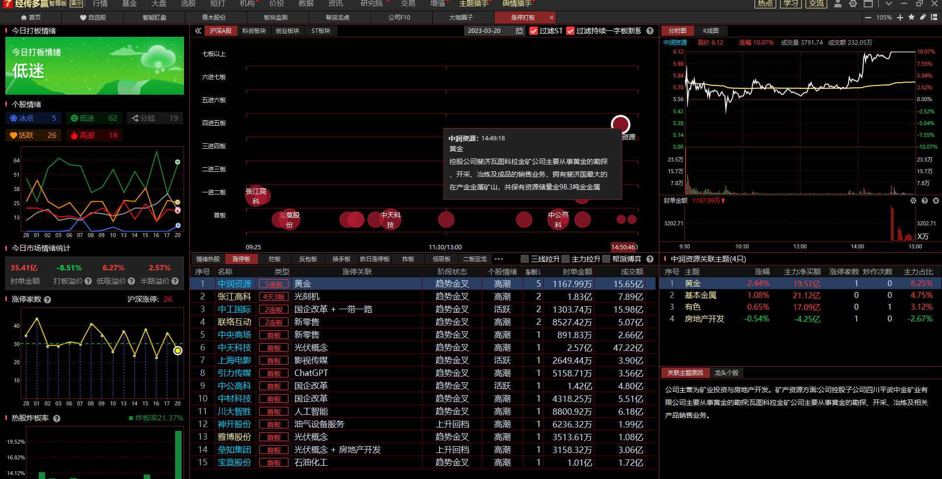Screen dimensions: 942x479
Task: Open the 张江高科 stock link in table
Action: (234, 297)
